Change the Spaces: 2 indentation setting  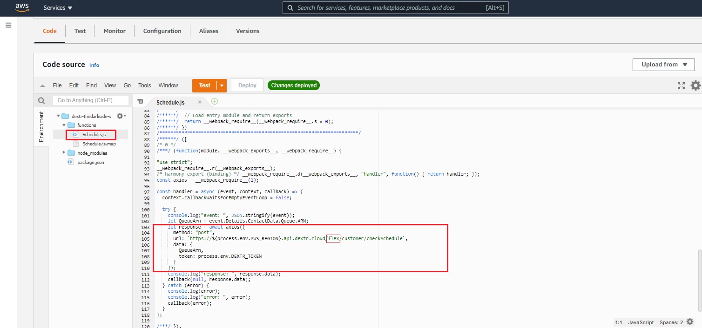tap(671, 322)
